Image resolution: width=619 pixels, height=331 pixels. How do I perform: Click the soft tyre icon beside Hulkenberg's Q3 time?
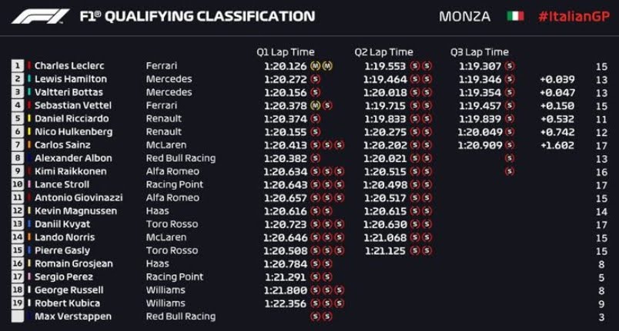coord(508,132)
